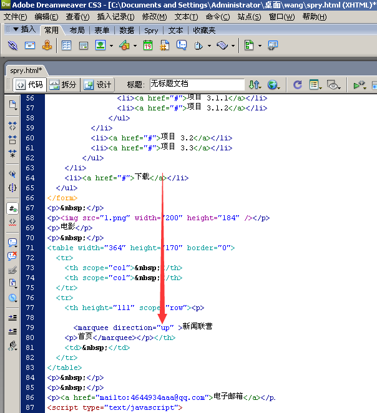The image size is (377, 413).
Task: Toggle line numbers in coding toolbar
Action: (12, 208)
